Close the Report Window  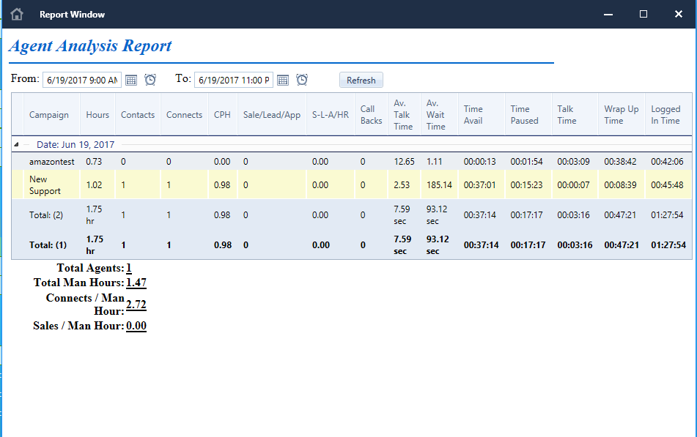679,14
